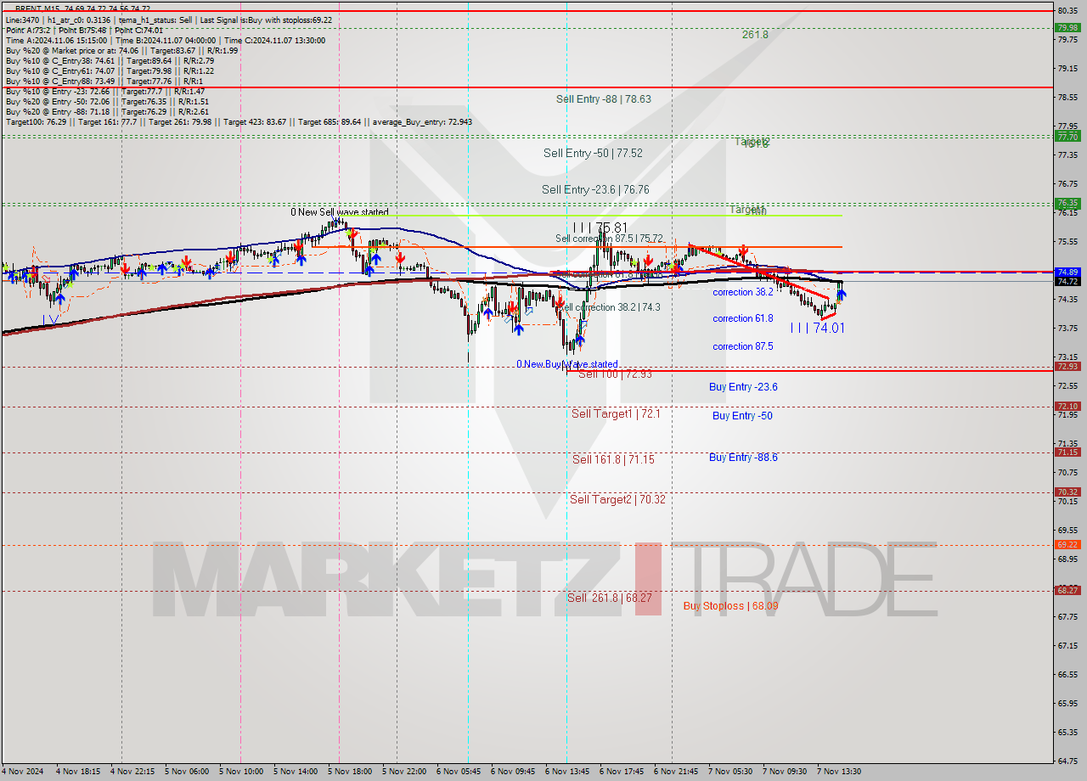
Task: Click the blue 'correction 38.2' label
Action: click(x=743, y=292)
